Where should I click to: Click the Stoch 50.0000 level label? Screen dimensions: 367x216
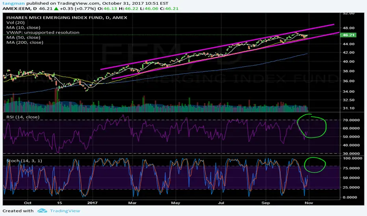tap(351, 178)
